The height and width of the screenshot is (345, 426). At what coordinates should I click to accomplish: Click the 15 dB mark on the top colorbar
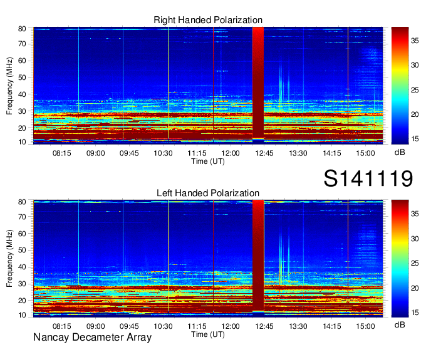(415, 139)
